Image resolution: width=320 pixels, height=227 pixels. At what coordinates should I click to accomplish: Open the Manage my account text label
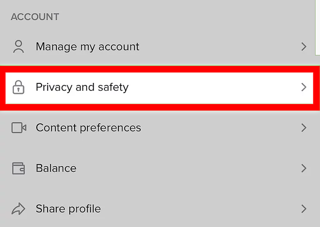[87, 47]
